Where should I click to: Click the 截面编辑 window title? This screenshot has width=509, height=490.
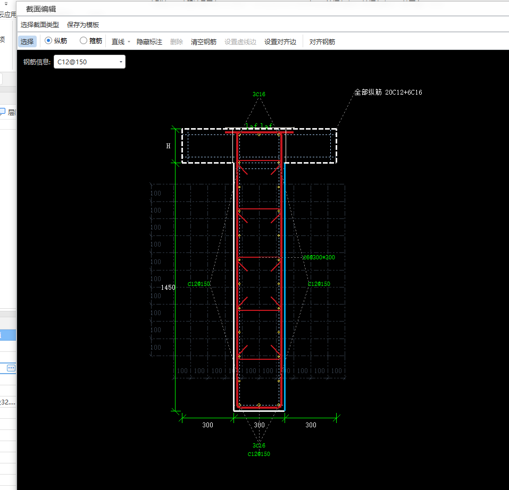click(41, 9)
